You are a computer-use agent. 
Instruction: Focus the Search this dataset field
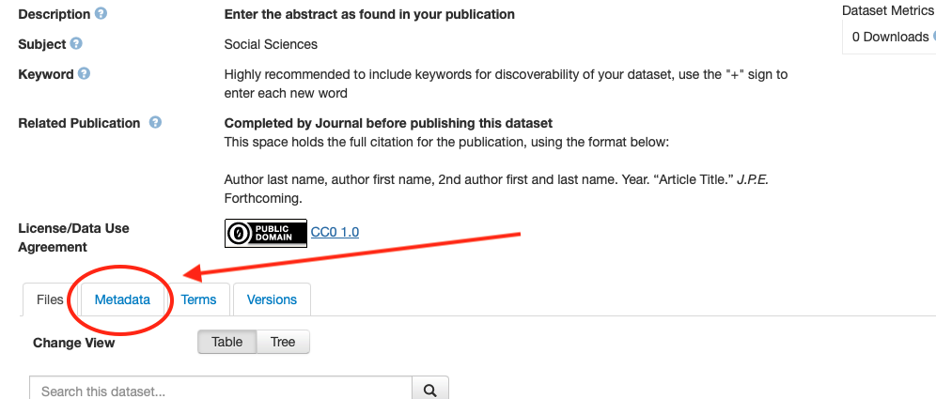(x=221, y=391)
